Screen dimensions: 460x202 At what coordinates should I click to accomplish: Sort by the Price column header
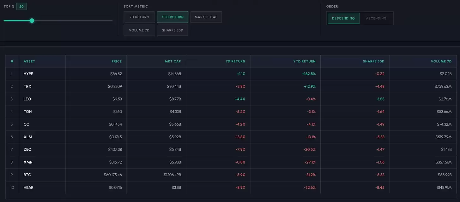117,61
